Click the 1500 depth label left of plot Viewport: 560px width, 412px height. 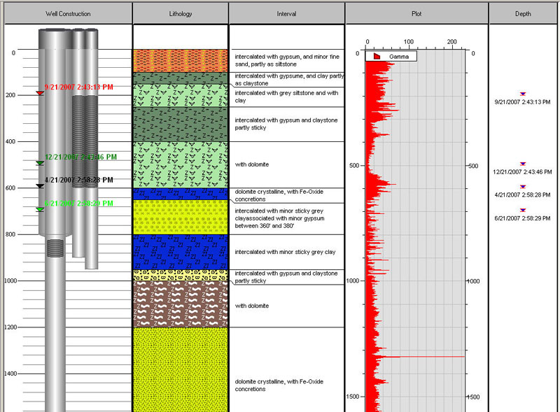pos(353,397)
